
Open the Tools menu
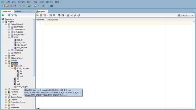[42, 2]
